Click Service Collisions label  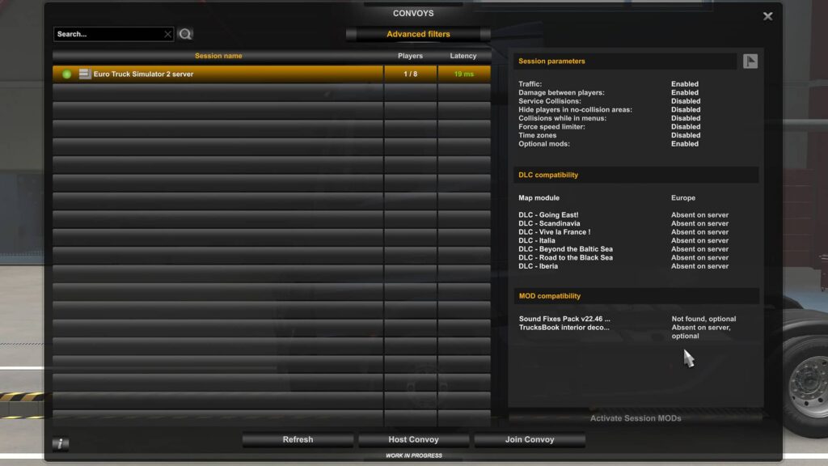[x=549, y=101]
